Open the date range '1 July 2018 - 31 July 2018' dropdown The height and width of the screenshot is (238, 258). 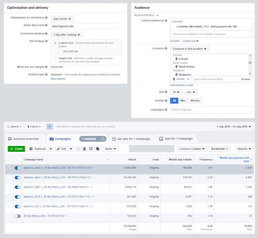pyautogui.click(x=234, y=127)
